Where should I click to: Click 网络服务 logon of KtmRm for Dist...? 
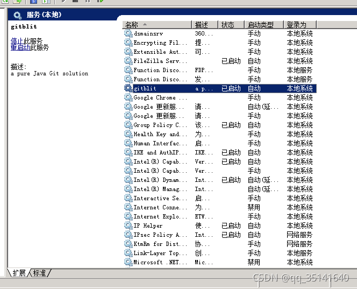pos(299,244)
